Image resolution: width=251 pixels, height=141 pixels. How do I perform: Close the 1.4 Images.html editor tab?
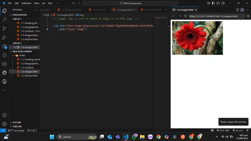tap(136, 10)
